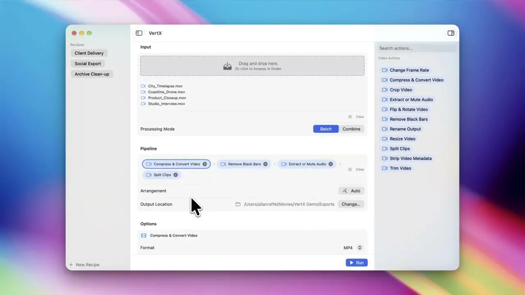Image resolution: width=525 pixels, height=295 pixels.
Task: Toggle the Auto arrangement button
Action: click(x=352, y=191)
